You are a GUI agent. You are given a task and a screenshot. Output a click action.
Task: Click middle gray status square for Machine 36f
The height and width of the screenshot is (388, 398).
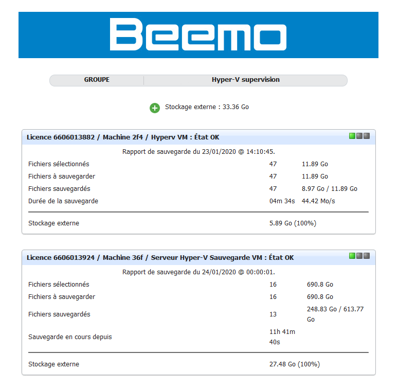359,256
